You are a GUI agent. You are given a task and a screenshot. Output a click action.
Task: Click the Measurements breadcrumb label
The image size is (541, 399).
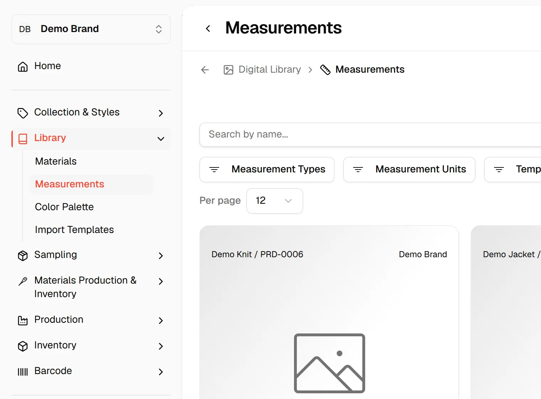click(370, 69)
